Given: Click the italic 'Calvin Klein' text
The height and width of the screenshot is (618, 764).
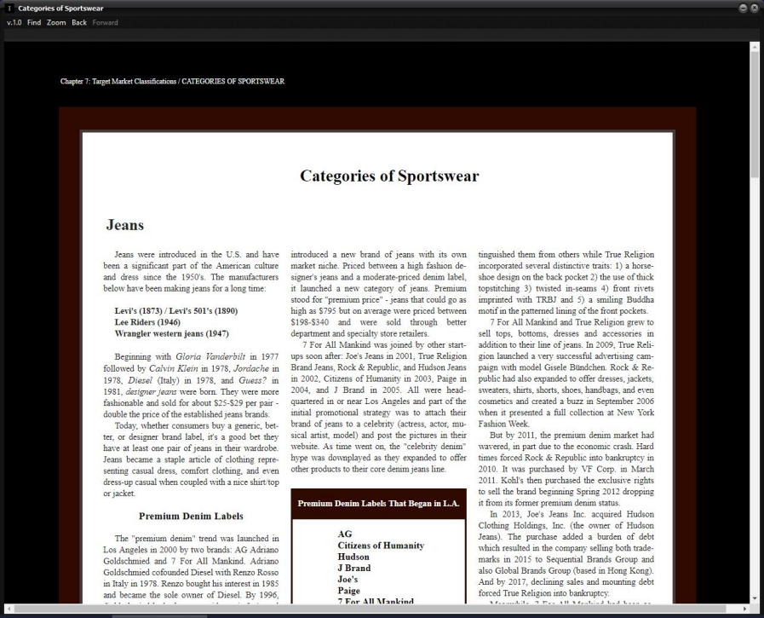Looking at the screenshot, I should (174, 368).
